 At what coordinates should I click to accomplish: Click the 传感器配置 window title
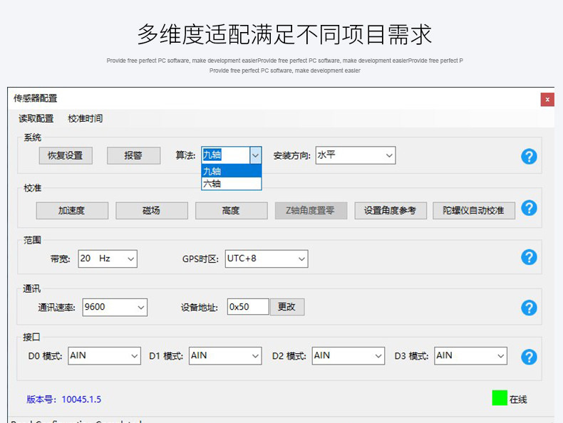pos(35,98)
